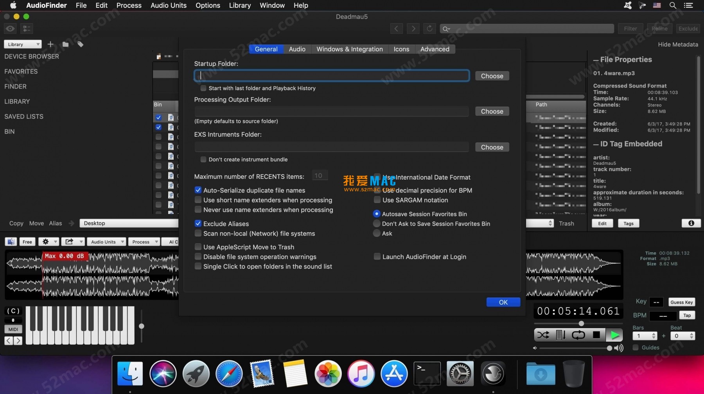704x394 pixels.
Task: Uncheck Exclude Aliases
Action: (198, 224)
